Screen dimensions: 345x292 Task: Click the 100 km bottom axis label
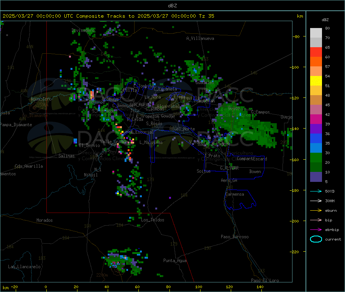[x=199, y=287]
